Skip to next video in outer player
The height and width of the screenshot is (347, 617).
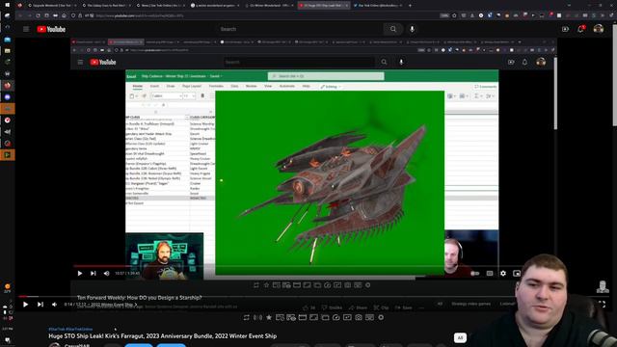pyautogui.click(x=40, y=305)
